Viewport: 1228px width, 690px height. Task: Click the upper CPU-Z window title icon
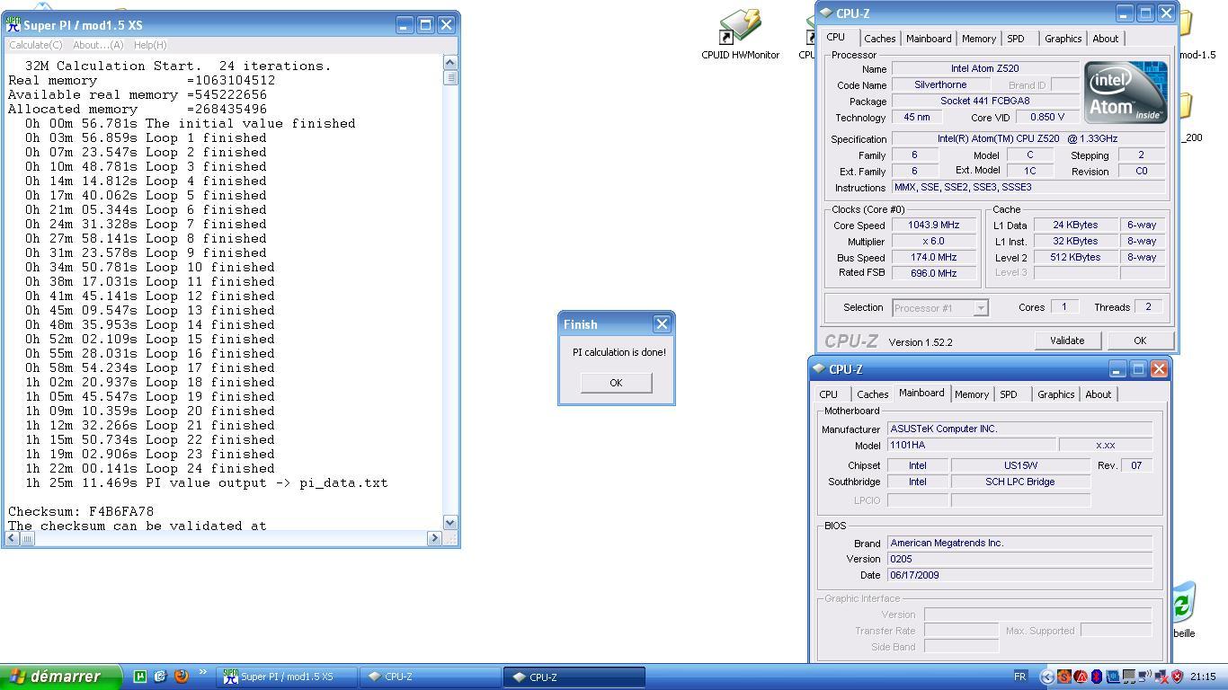826,13
